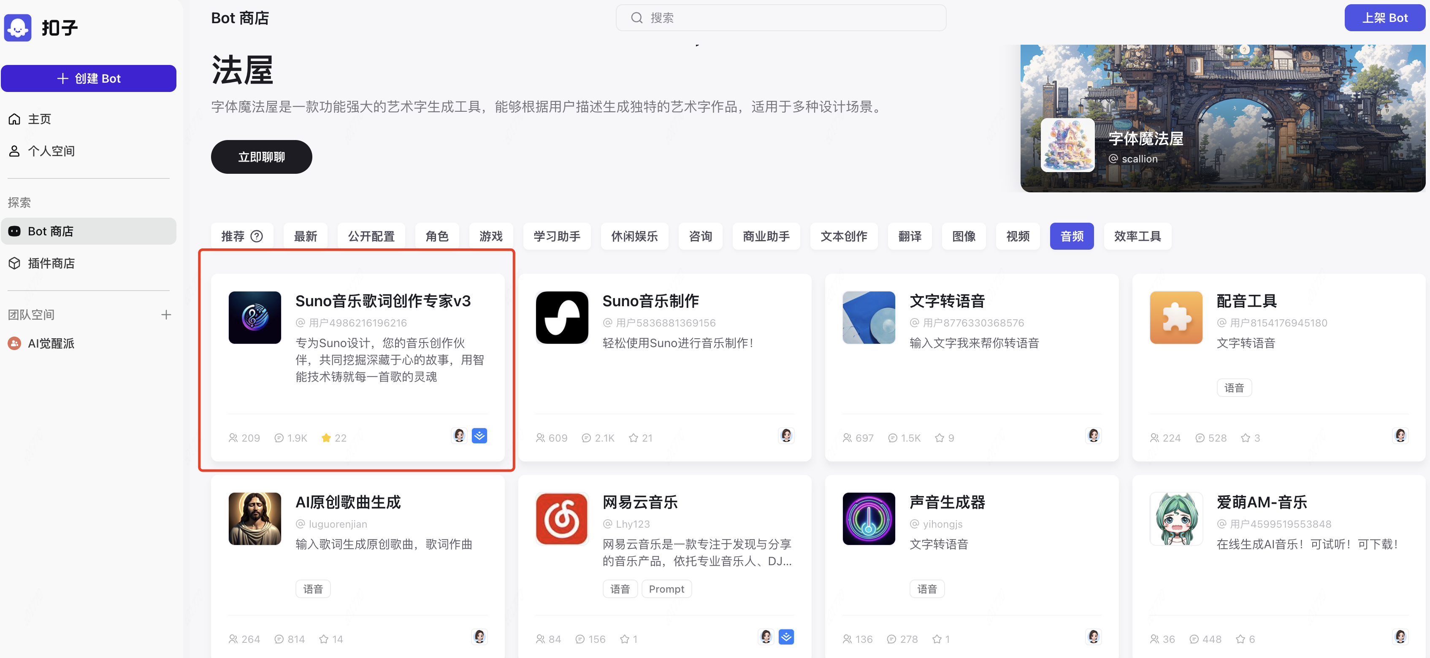Click AI原创歌曲生成 bot avatar
The width and height of the screenshot is (1430, 658).
255,519
